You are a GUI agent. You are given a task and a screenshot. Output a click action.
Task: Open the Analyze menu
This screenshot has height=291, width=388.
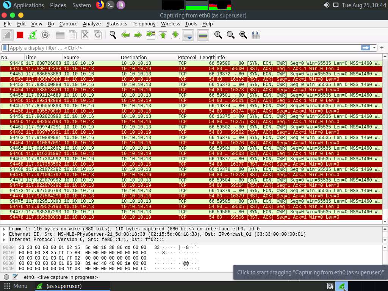(x=92, y=24)
